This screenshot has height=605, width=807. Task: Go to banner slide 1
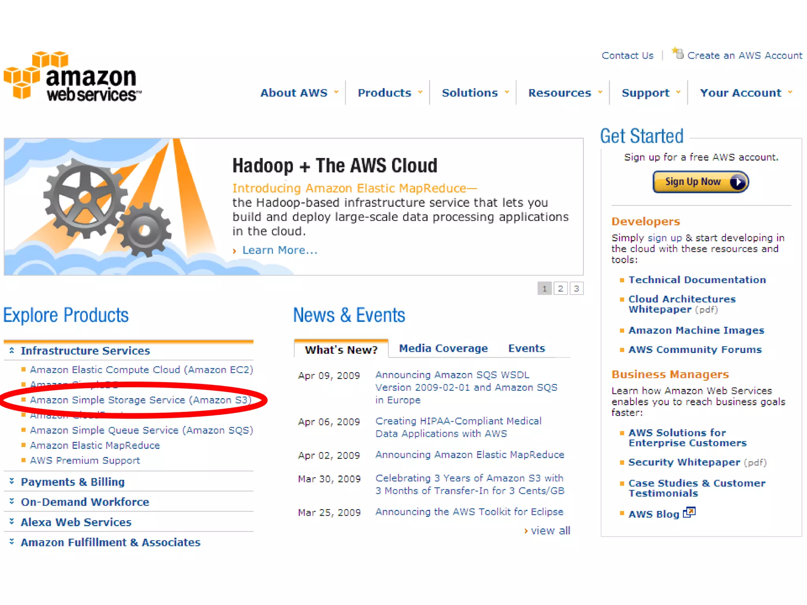pyautogui.click(x=545, y=288)
